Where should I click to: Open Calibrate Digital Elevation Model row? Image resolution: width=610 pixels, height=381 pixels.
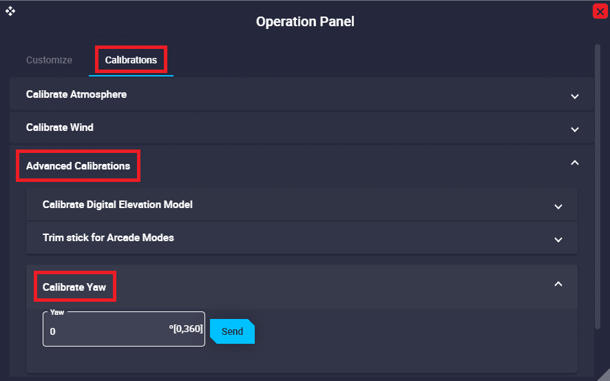pos(118,205)
